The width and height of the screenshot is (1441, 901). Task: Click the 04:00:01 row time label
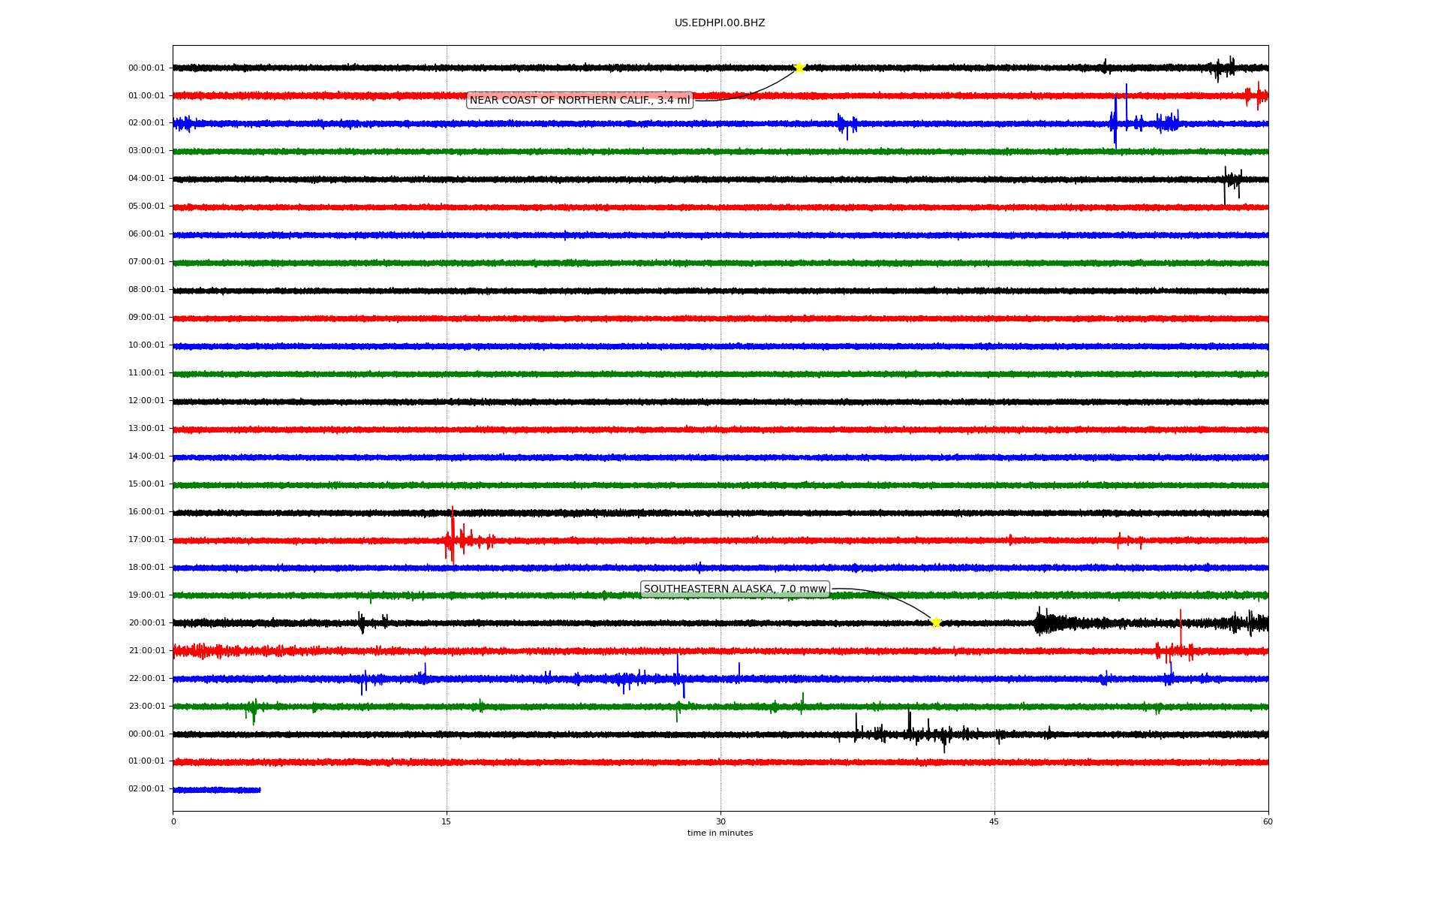146,179
